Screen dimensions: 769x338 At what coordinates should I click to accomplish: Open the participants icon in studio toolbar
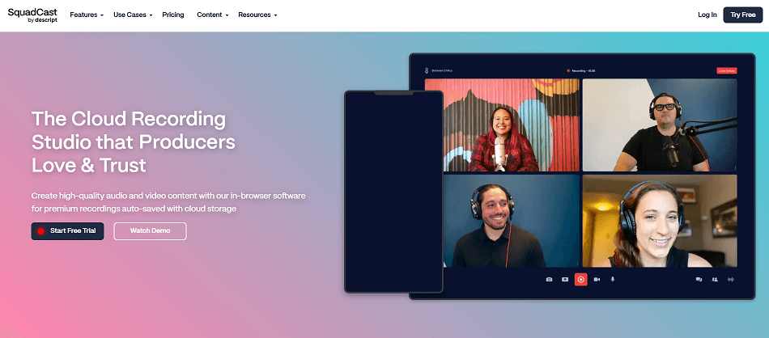(x=715, y=279)
